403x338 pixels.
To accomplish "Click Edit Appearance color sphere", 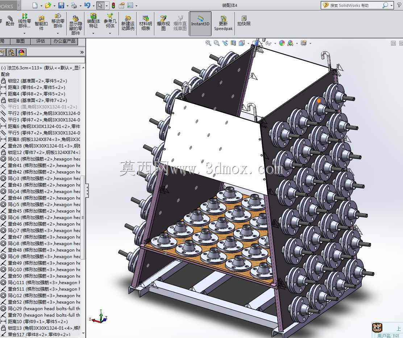I will [282, 43].
